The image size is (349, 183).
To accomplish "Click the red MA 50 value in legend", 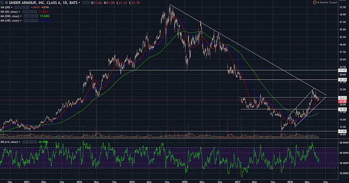I will point(44,12).
